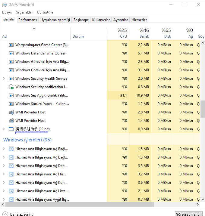Click the Windows Defender SmartScreen process icon
The height and width of the screenshot is (216, 205).
11,53
